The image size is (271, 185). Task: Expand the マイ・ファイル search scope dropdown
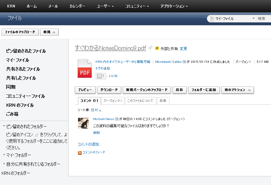254,19
